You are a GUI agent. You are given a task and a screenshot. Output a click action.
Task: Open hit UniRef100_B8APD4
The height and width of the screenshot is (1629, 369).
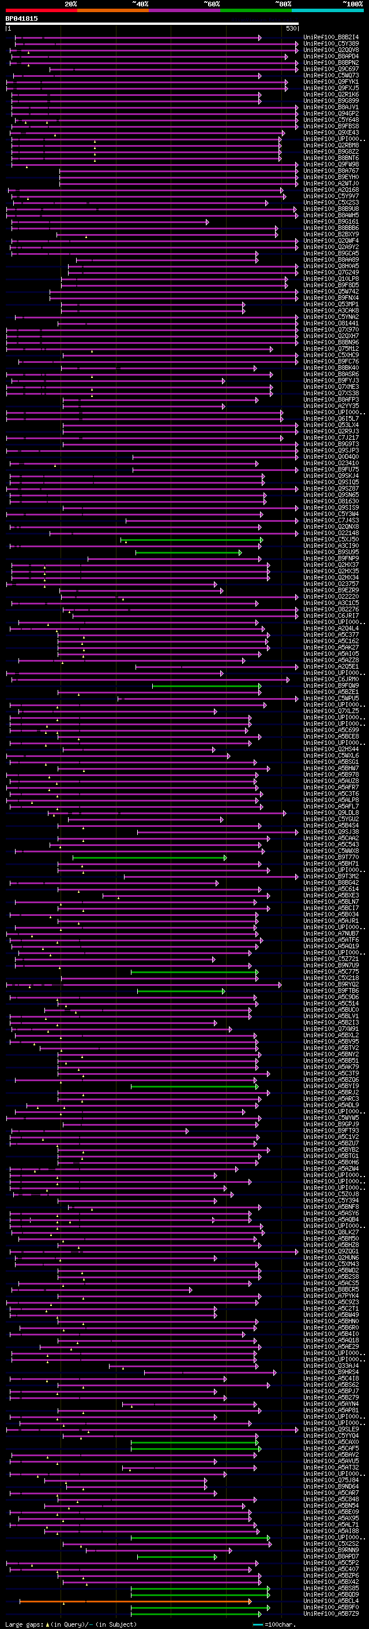(331, 56)
